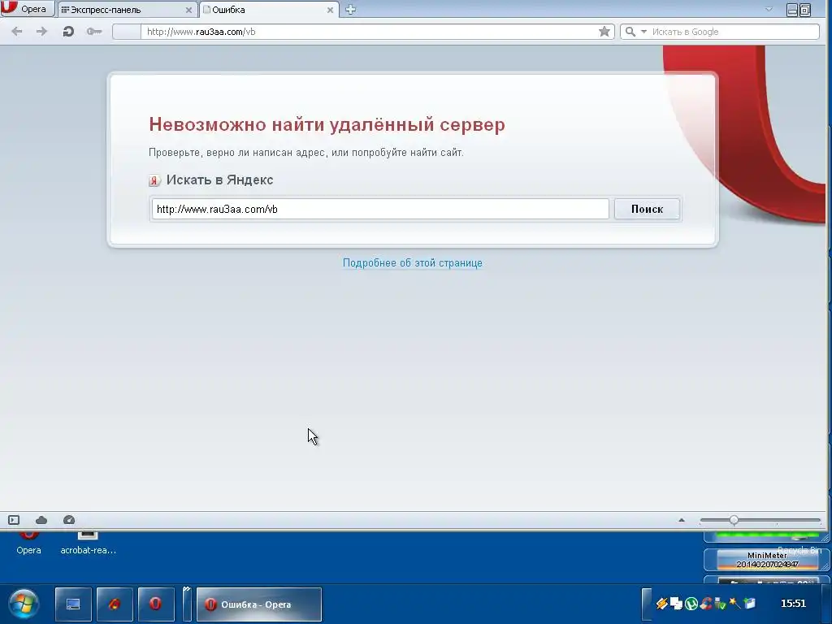Click the site badge left of the address

[127, 32]
